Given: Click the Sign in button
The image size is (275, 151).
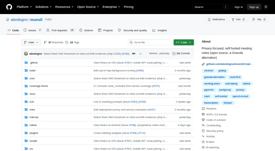Looking at the screenshot, I should coord(239,7).
